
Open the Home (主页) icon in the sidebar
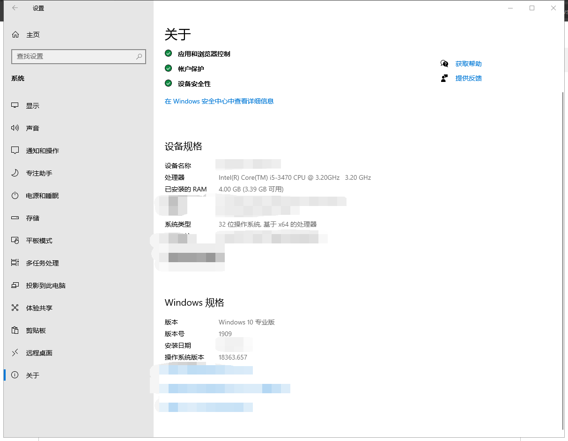pos(15,35)
